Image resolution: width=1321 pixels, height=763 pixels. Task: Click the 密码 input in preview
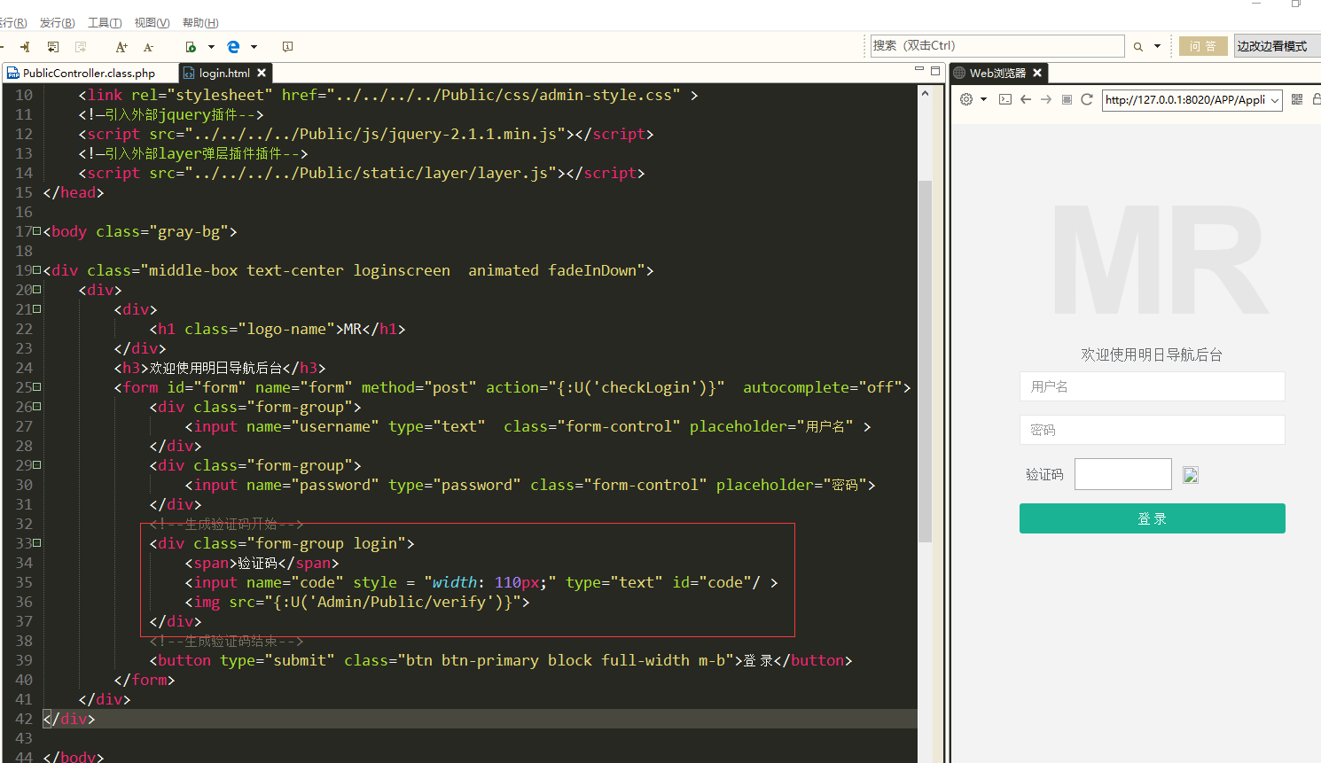[x=1153, y=430]
